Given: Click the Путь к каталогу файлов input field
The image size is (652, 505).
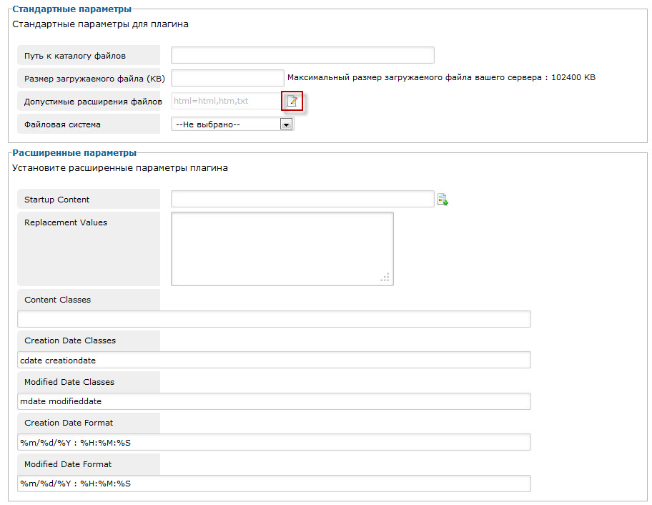Looking at the screenshot, I should [302, 55].
